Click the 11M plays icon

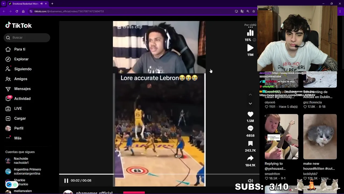(250, 48)
